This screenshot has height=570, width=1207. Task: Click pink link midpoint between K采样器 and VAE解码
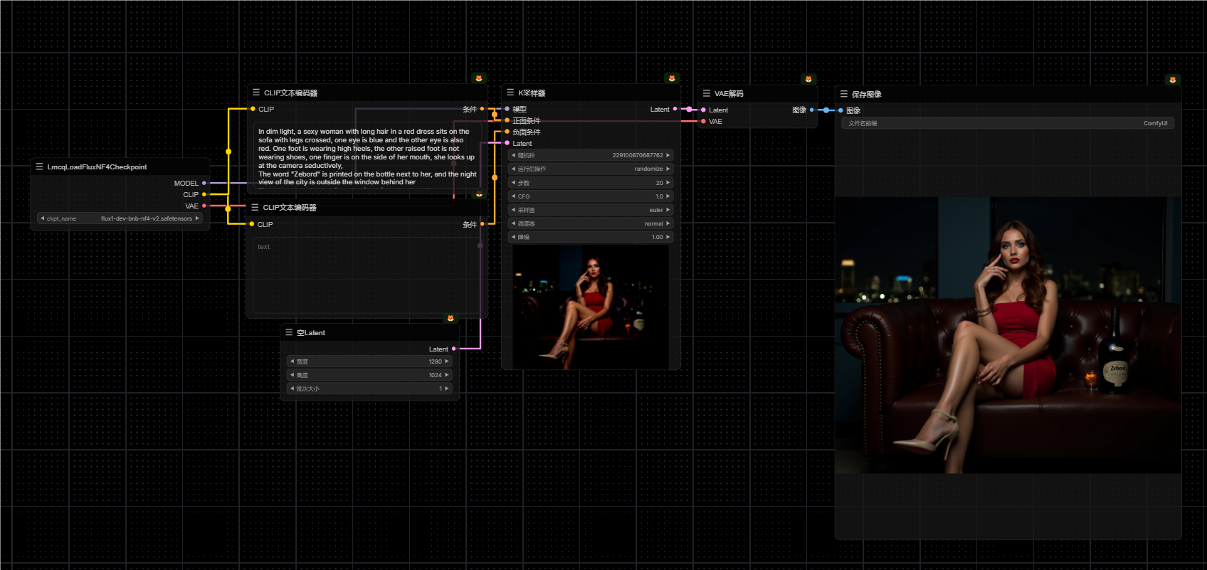[x=689, y=110]
